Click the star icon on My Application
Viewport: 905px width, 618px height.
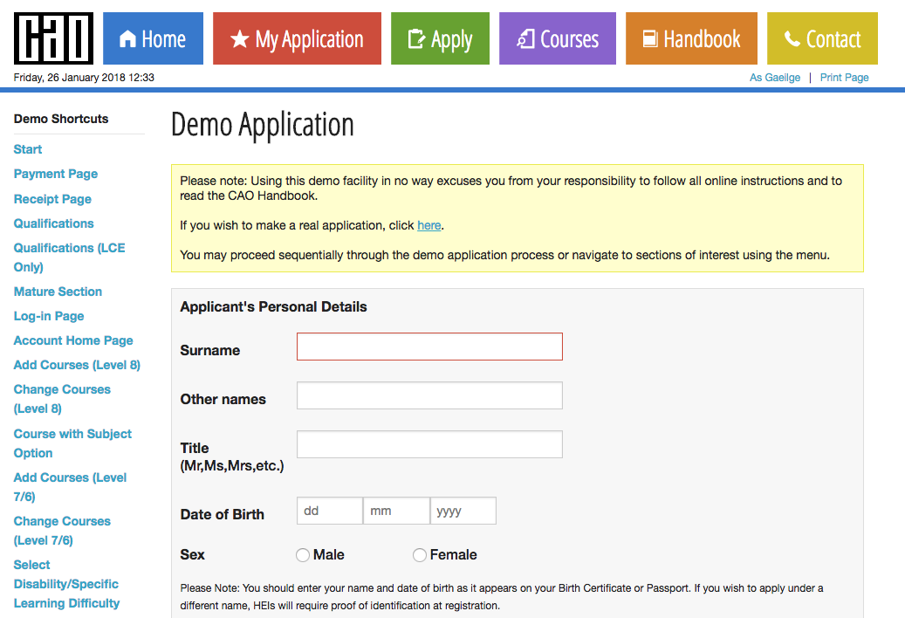point(239,39)
